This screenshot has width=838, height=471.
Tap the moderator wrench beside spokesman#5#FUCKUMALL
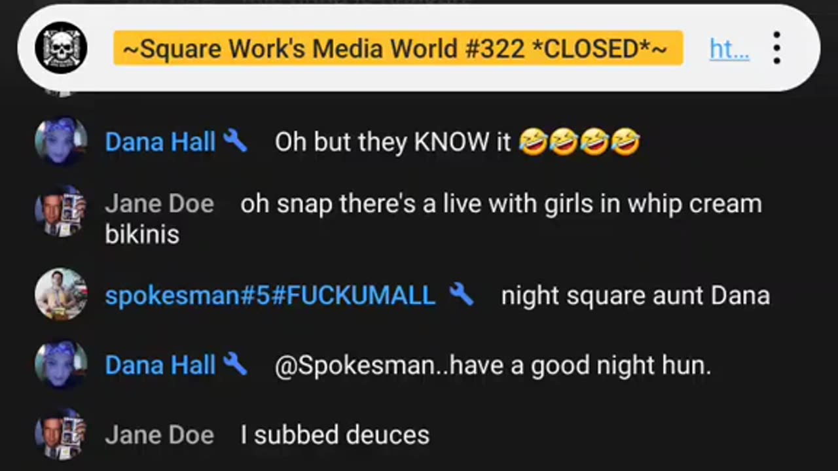tap(462, 295)
